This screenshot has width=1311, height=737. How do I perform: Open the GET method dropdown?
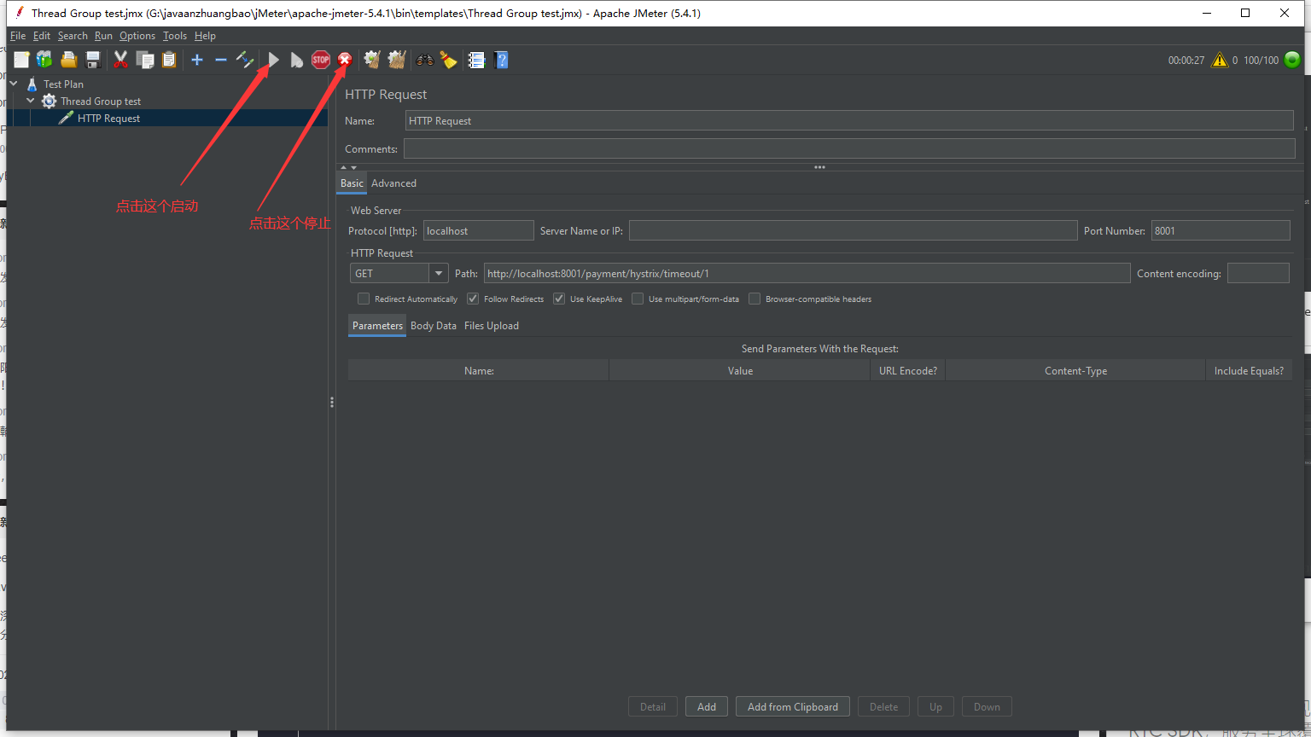coord(439,274)
